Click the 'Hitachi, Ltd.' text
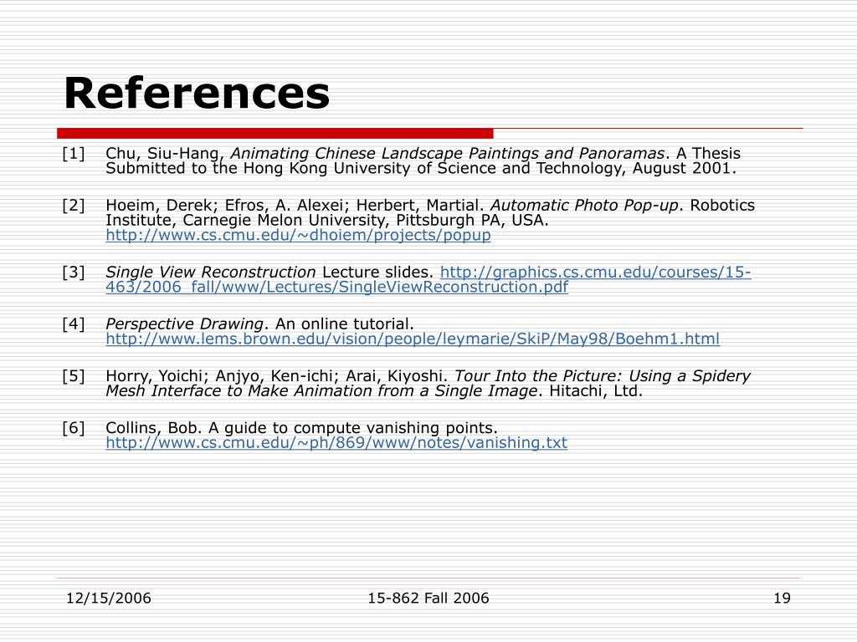The height and width of the screenshot is (642, 857). pyautogui.click(x=596, y=391)
